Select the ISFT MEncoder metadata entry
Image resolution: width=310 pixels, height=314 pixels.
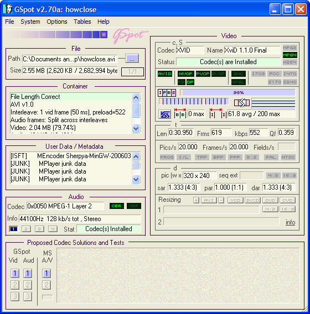[71, 156]
